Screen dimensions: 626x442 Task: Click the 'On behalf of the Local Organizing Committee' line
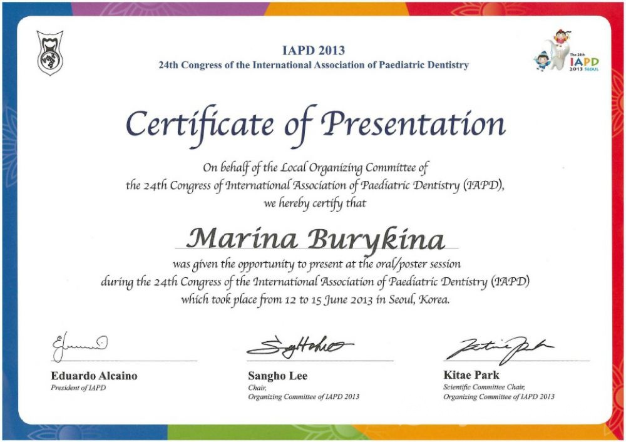[316, 168]
